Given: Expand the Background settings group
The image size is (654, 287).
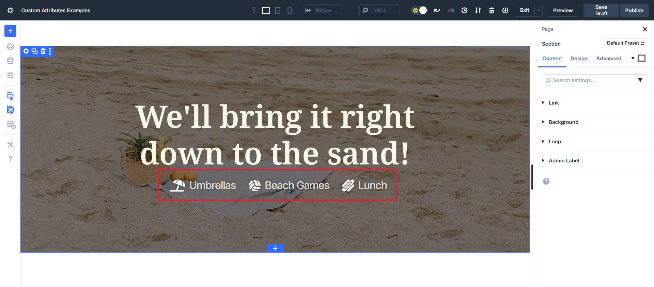Looking at the screenshot, I should click(563, 122).
